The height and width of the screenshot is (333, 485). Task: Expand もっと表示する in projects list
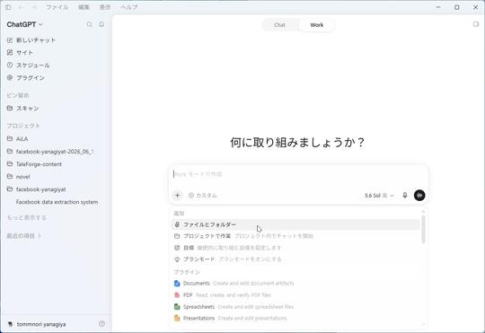click(27, 218)
